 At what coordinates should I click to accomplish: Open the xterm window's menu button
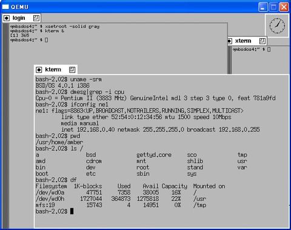229,41
